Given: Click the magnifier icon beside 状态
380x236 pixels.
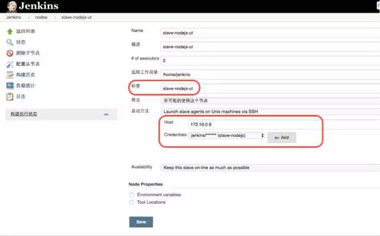Looking at the screenshot, I should point(9,42).
